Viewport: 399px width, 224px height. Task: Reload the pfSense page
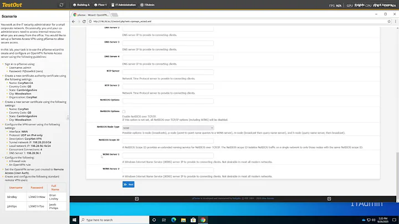84,22
